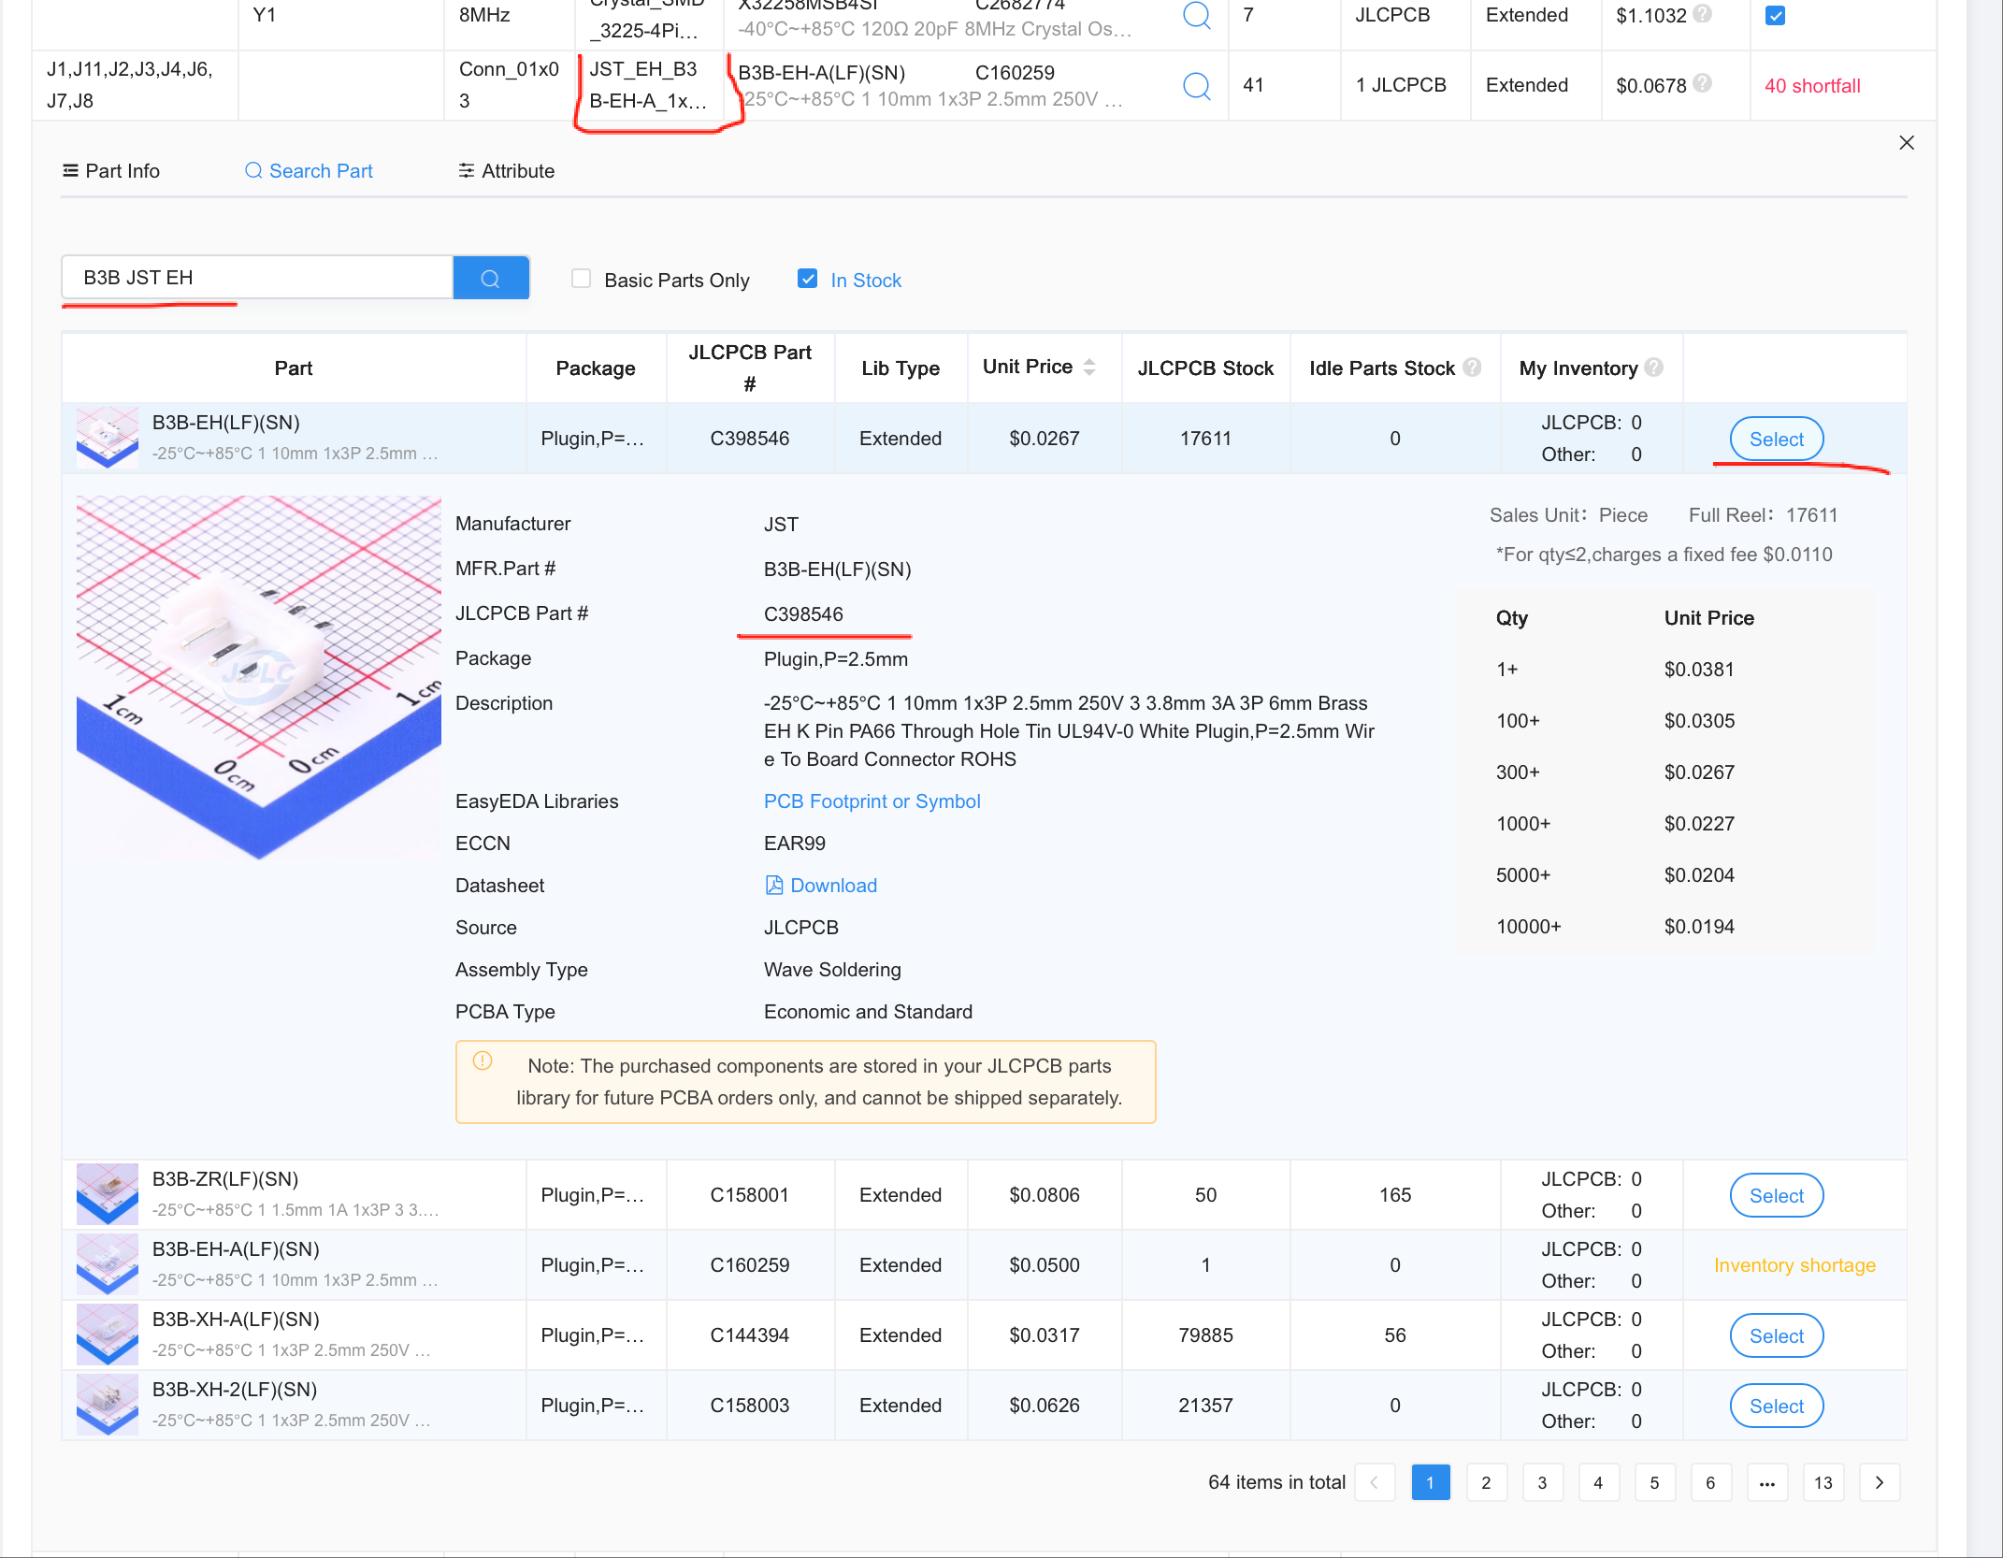
Task: Switch to the Part Info tab
Action: (111, 171)
